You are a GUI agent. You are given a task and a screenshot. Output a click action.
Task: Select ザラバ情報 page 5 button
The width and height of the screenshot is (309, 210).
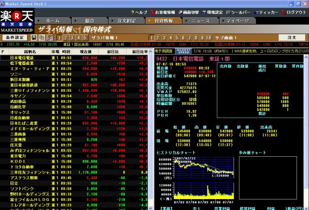(x=85, y=37)
